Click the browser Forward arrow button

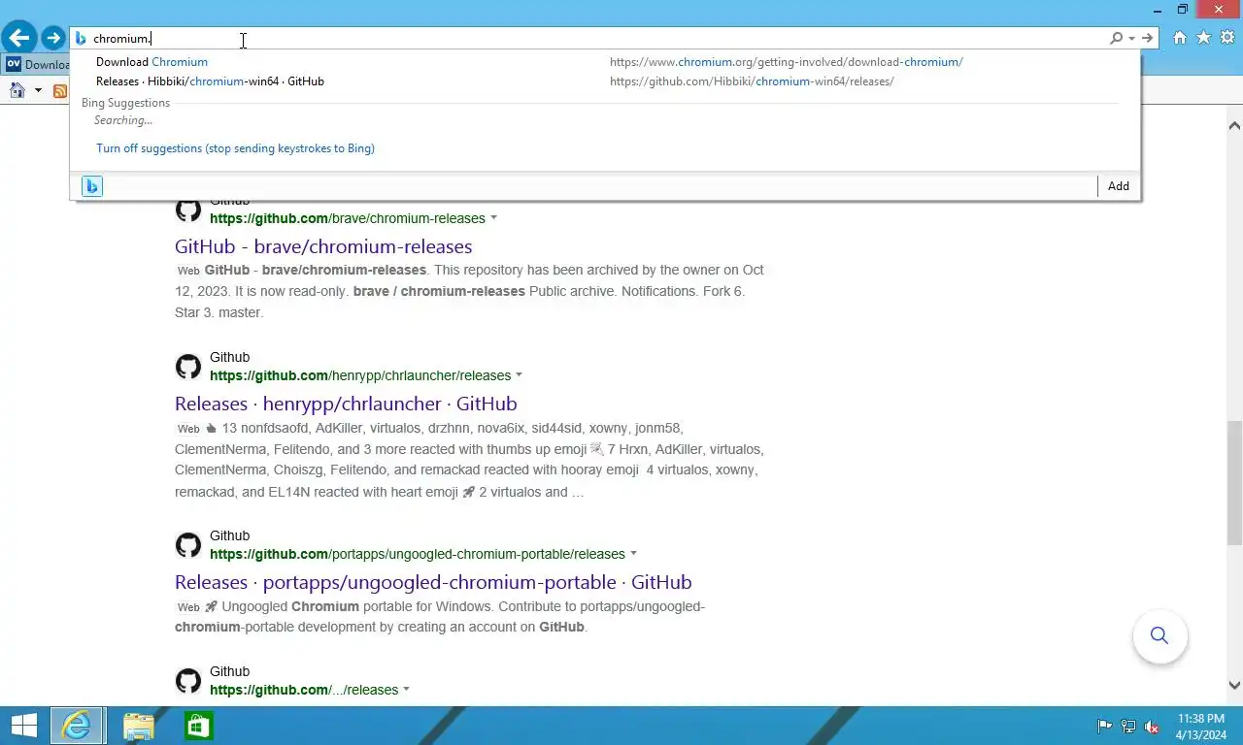52,39
